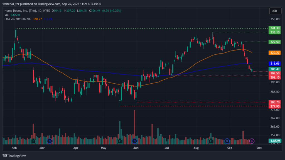Select the 341.30 green price label
285x160 pixels.
coord(275,28)
